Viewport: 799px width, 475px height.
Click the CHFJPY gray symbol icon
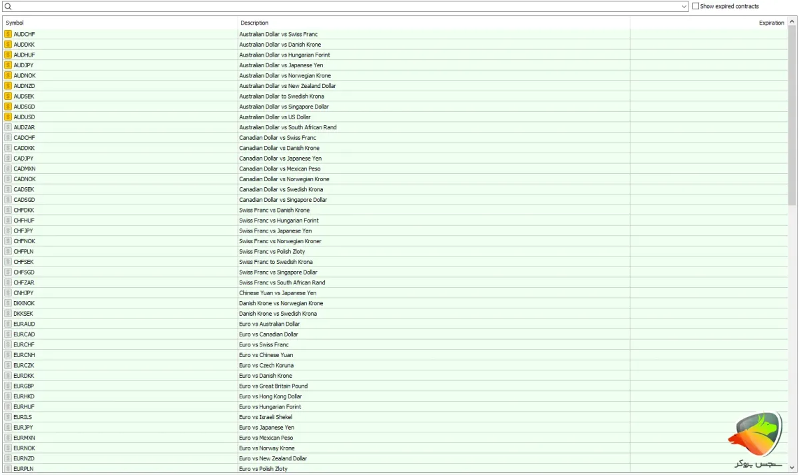coord(8,231)
